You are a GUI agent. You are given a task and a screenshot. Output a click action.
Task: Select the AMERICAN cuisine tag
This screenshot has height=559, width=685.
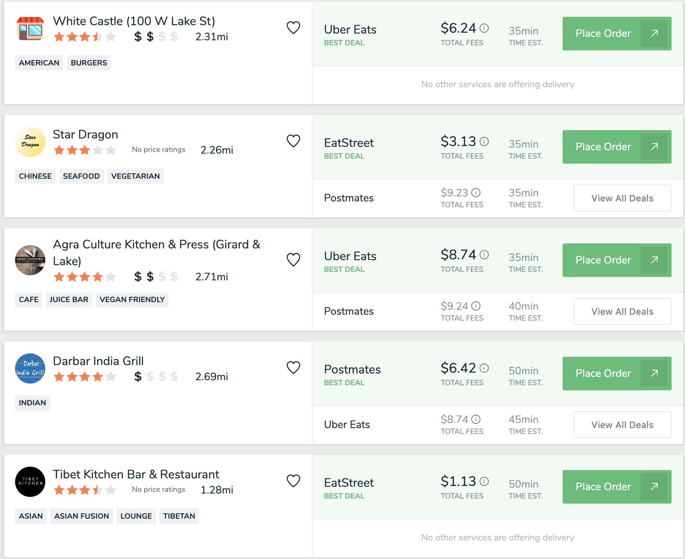[39, 63]
